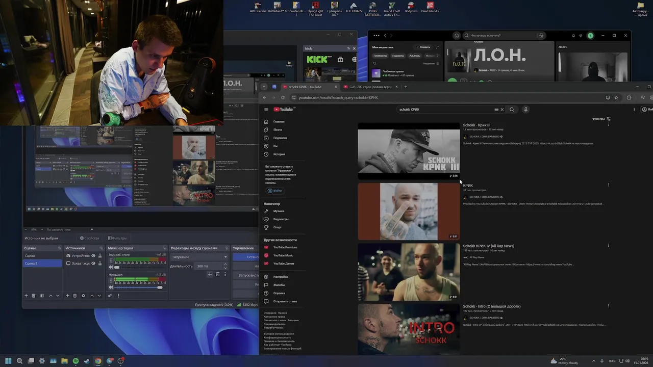
Task: Hide the Захват экрана source eye icon
Action: click(x=93, y=264)
